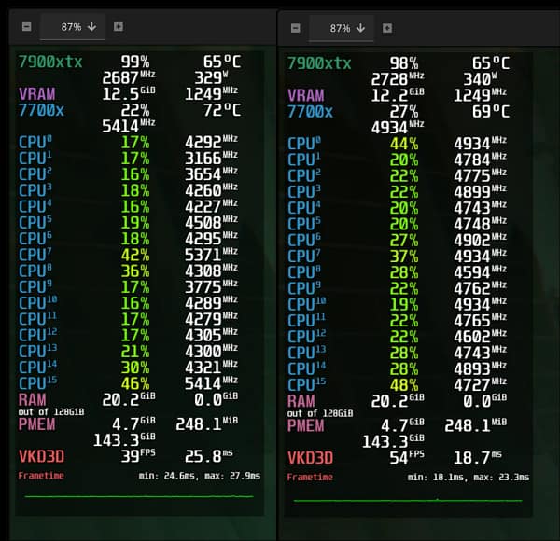Click the zoom in plus icon in left panel
Image resolution: width=560 pixels, height=541 pixels.
tap(118, 27)
